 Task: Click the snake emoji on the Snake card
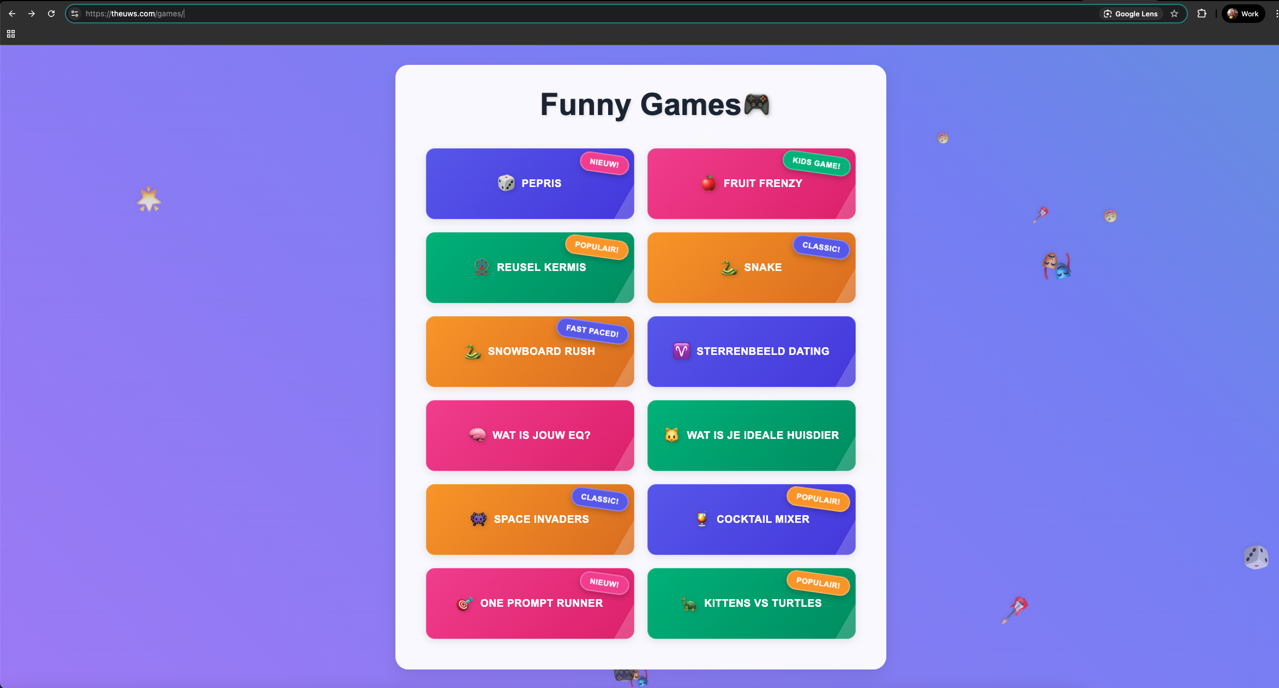tap(729, 268)
